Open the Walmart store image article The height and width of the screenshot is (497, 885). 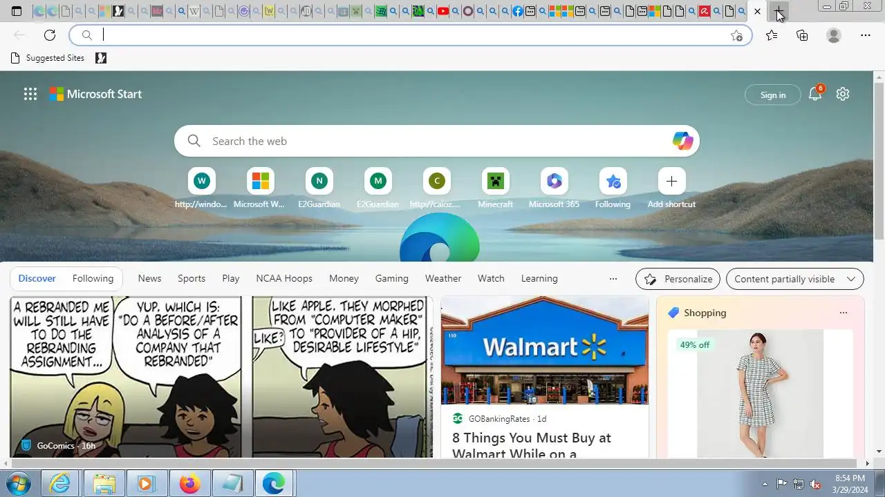(x=545, y=350)
